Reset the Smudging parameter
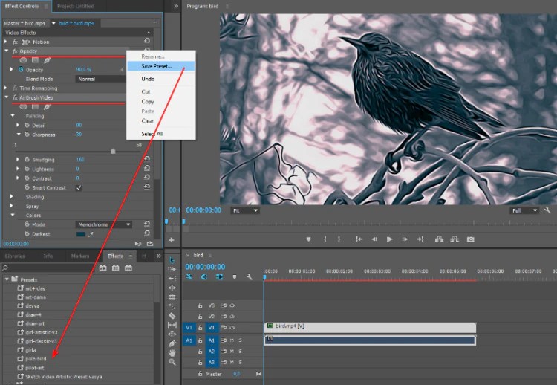Image resolution: width=557 pixels, height=385 pixels. [147, 158]
